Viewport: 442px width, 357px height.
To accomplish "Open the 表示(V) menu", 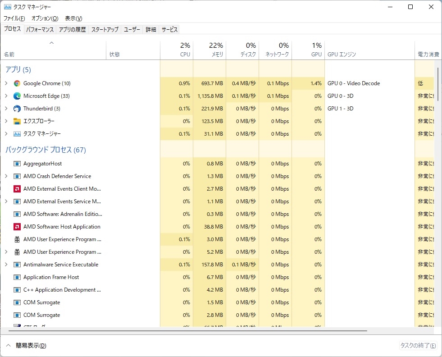I will tap(73, 18).
